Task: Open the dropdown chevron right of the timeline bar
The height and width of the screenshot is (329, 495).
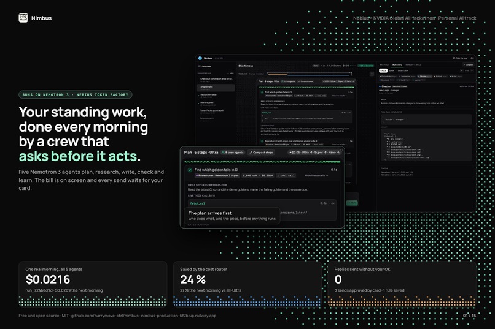Action: click(x=372, y=74)
